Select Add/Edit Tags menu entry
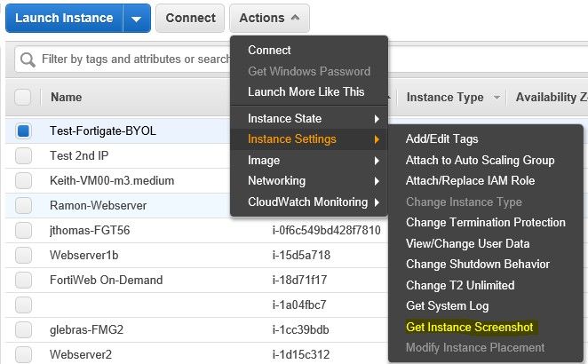Image resolution: width=588 pixels, height=364 pixels. pyautogui.click(x=441, y=138)
